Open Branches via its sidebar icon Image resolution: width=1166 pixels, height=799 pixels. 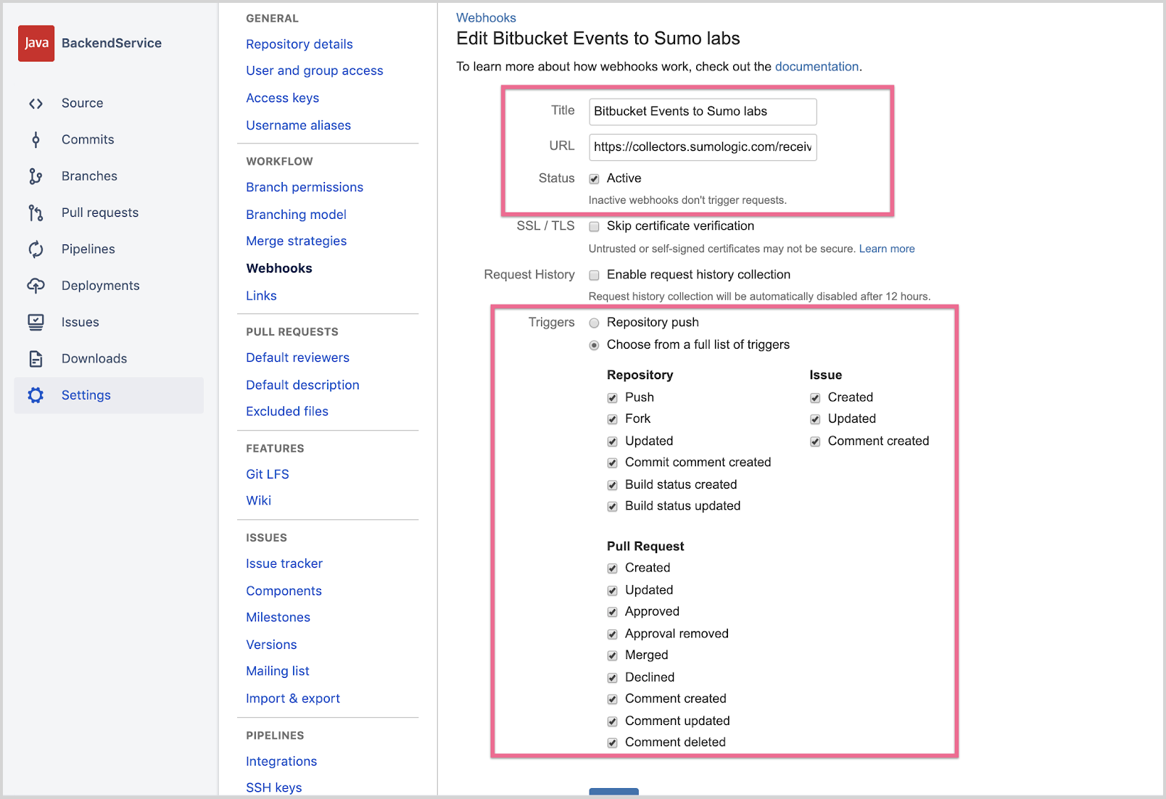[x=36, y=175]
